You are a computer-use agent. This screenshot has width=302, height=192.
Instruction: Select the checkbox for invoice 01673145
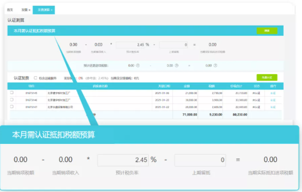tap(12, 93)
